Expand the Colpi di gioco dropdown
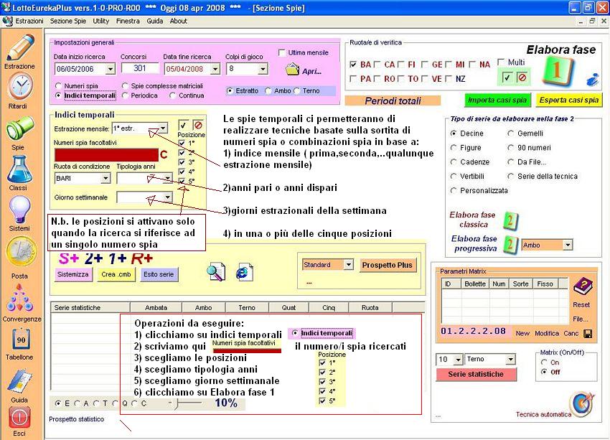Screen dimensions: 610x440 [263, 69]
